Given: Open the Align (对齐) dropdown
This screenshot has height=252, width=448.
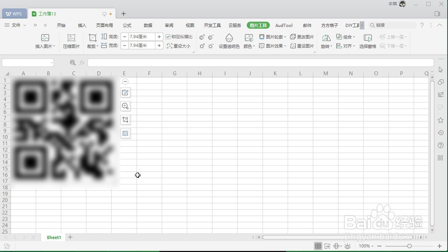Looking at the screenshot, I should pyautogui.click(x=345, y=46).
